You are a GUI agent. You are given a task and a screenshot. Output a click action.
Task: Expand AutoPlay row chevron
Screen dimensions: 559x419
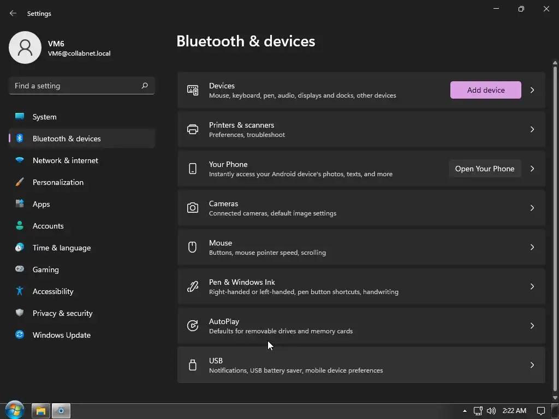pos(532,326)
